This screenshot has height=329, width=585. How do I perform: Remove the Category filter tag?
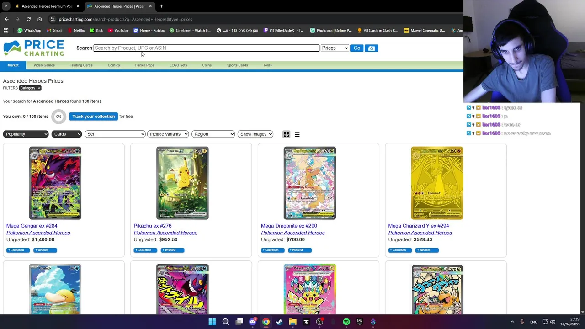coord(39,88)
